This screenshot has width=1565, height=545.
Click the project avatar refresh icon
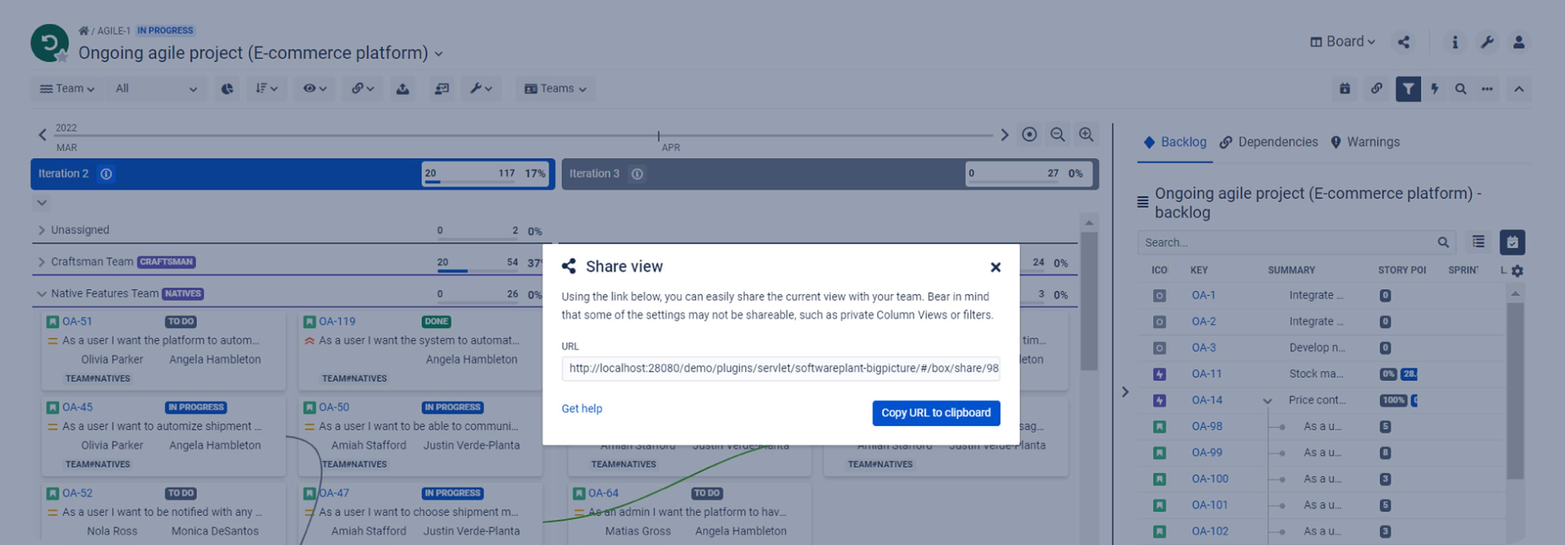point(49,43)
